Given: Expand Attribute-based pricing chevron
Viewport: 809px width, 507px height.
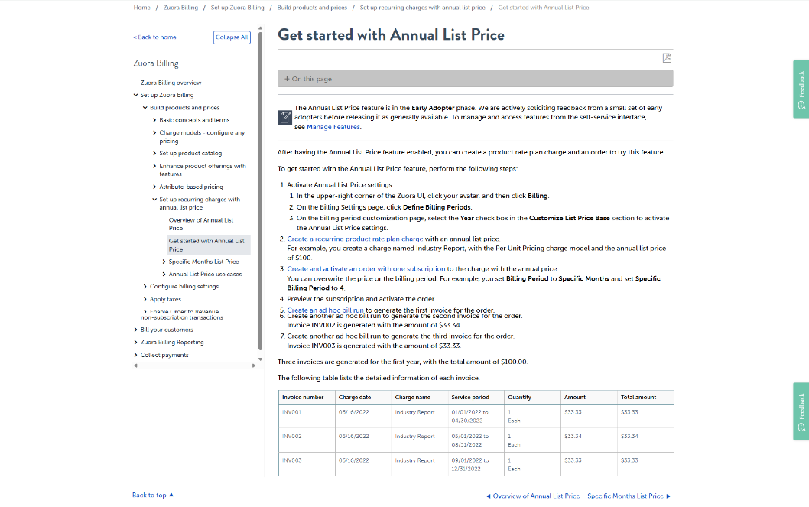Looking at the screenshot, I should [x=154, y=187].
